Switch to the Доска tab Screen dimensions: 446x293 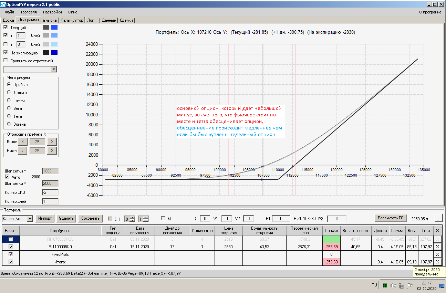pos(8,20)
